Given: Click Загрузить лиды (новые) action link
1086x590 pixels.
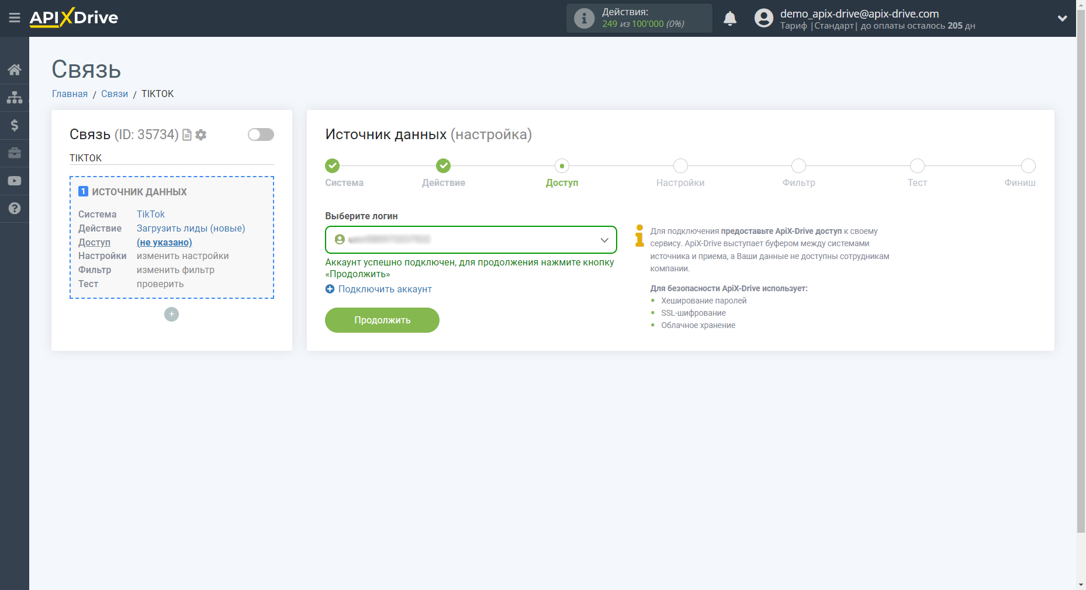Looking at the screenshot, I should click(191, 228).
